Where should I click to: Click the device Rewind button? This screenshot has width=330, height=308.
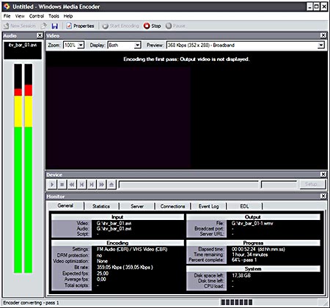click(x=72, y=184)
